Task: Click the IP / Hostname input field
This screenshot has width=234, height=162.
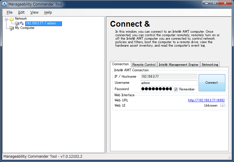Action: coord(169,77)
